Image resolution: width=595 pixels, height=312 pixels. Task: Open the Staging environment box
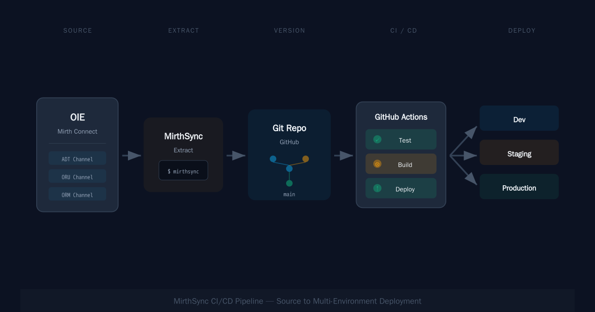[519, 153]
